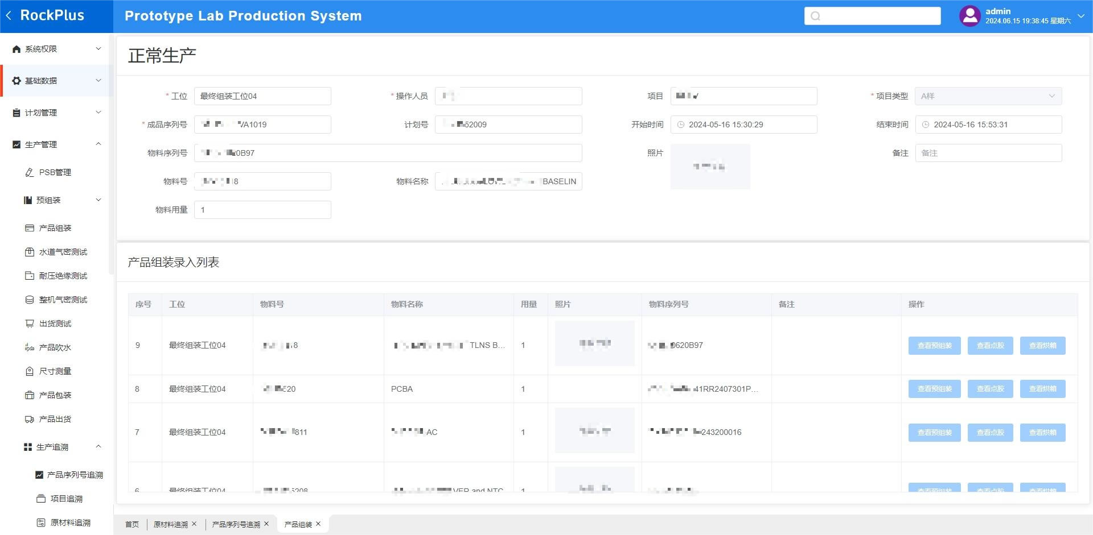1093x535 pixels.
Task: Expand the 系统权限 menu chevron
Action: [98, 49]
